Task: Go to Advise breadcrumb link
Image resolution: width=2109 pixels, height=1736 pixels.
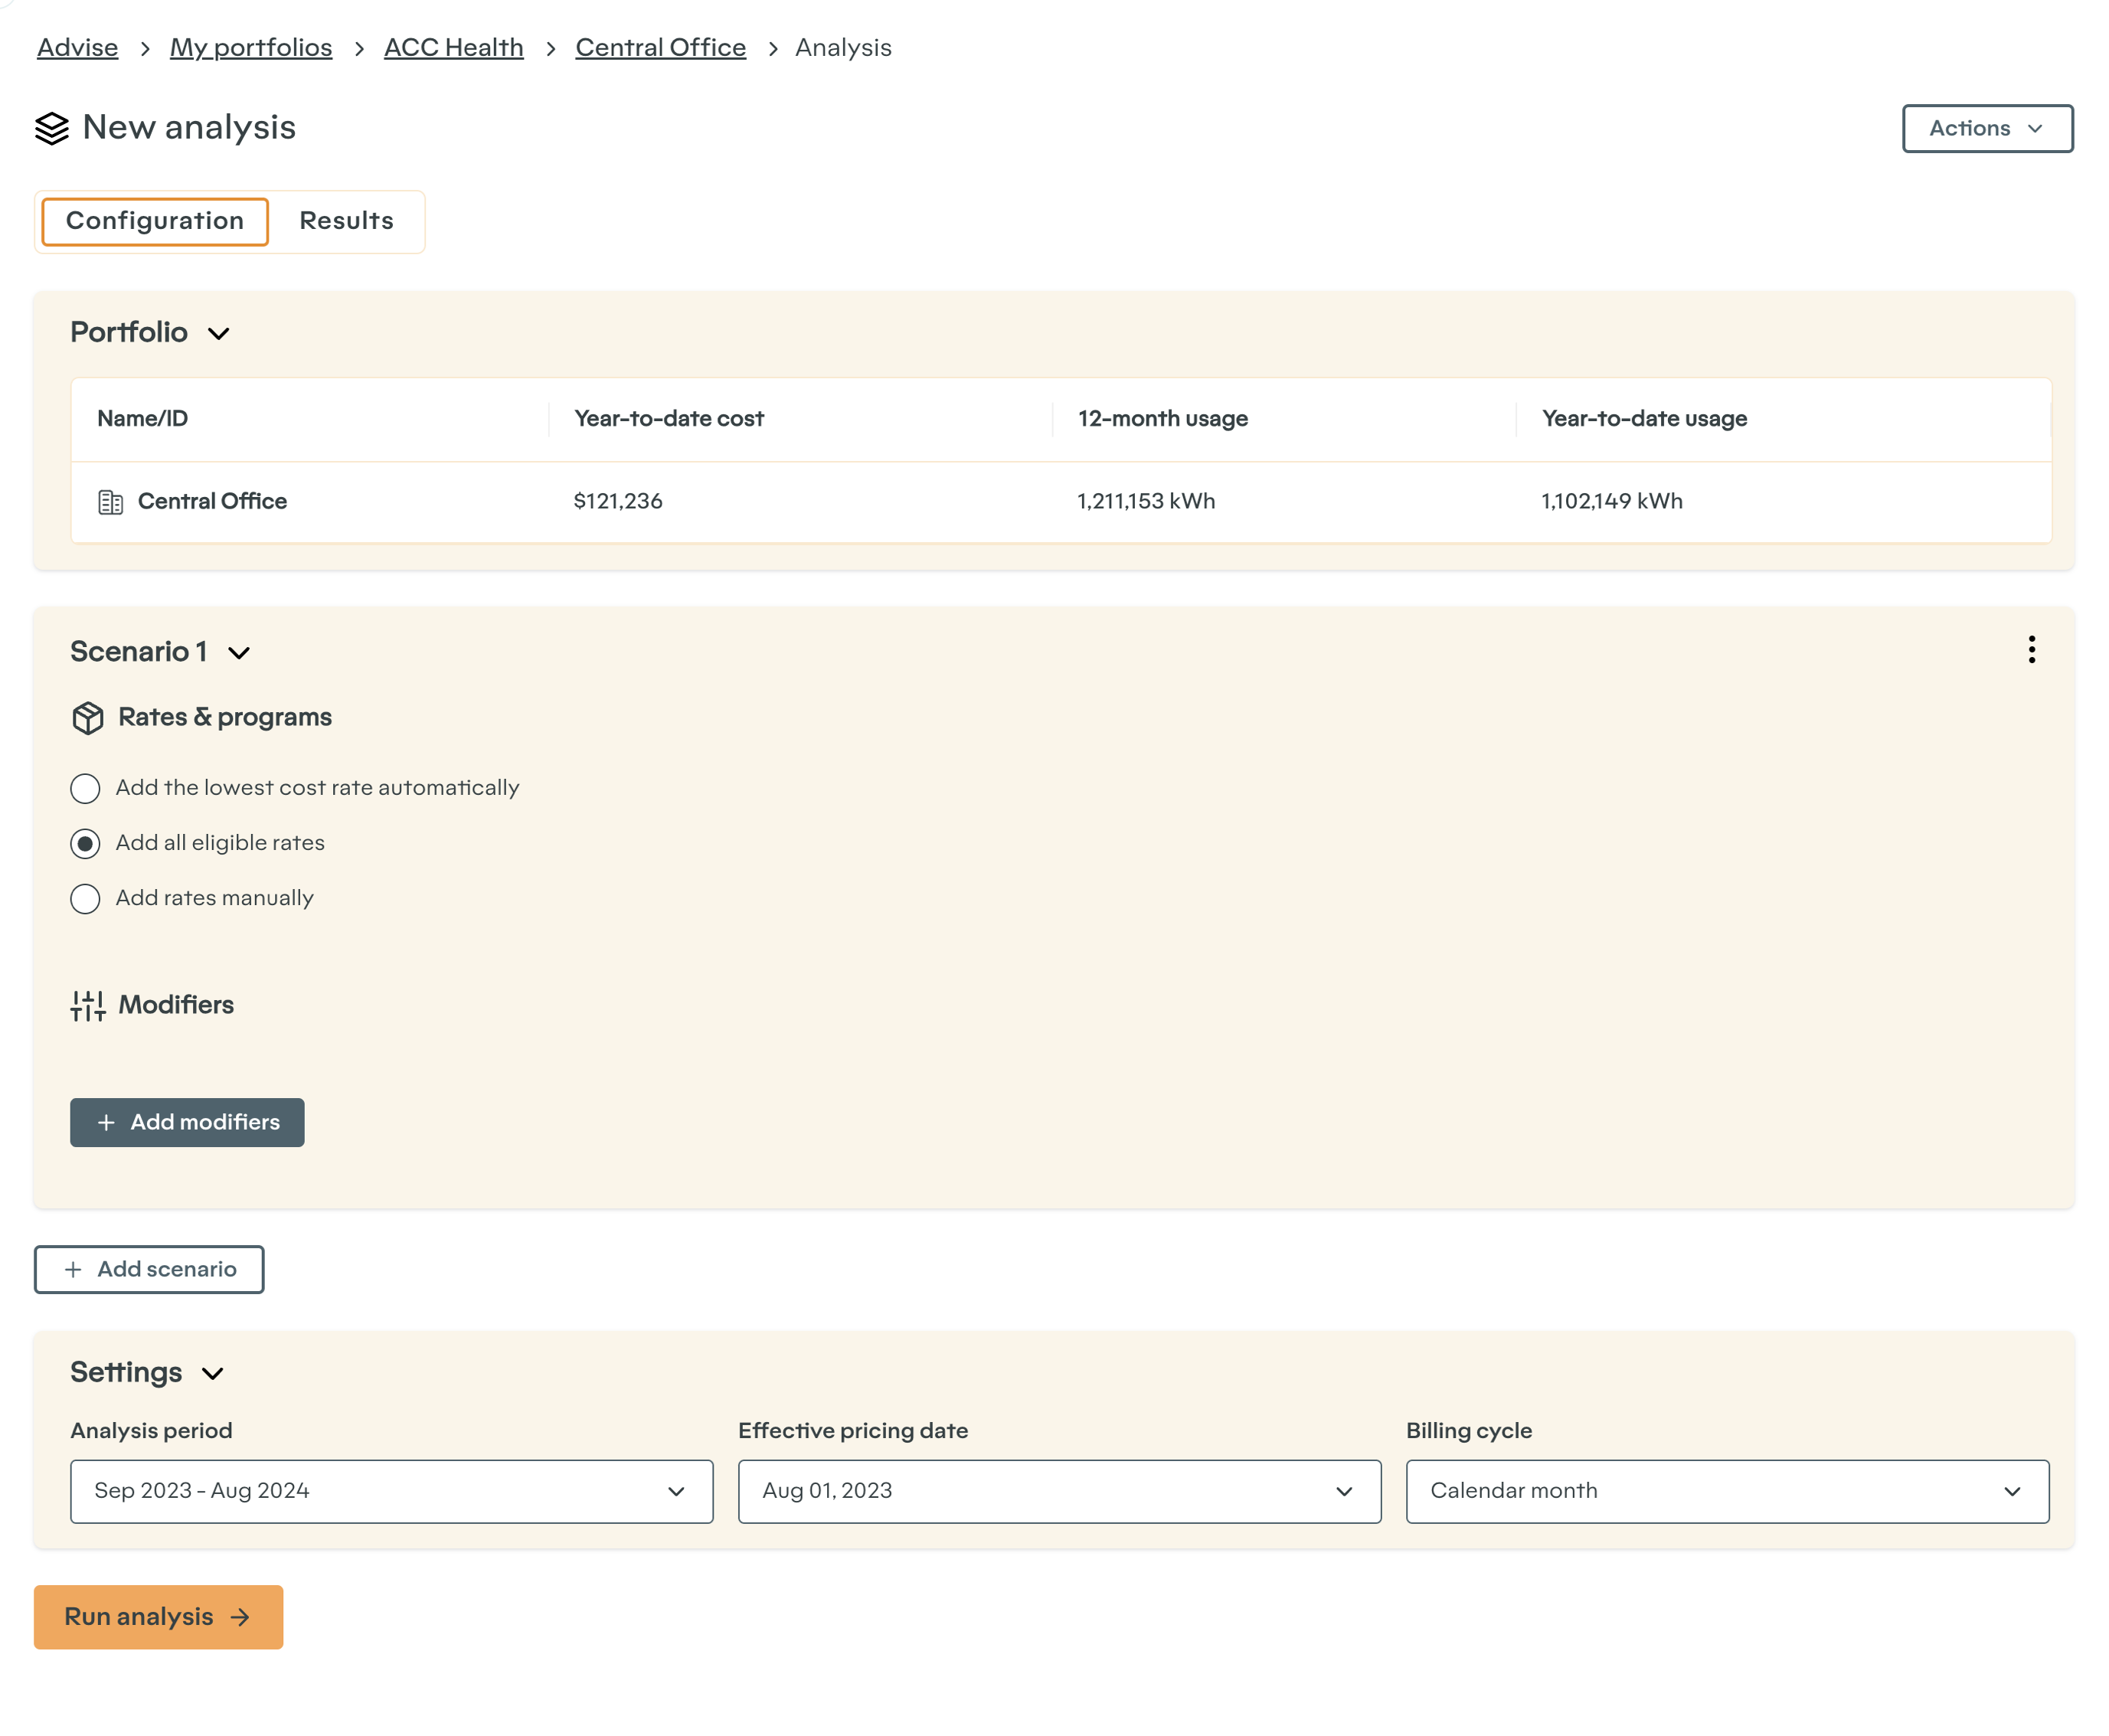Action: point(77,47)
